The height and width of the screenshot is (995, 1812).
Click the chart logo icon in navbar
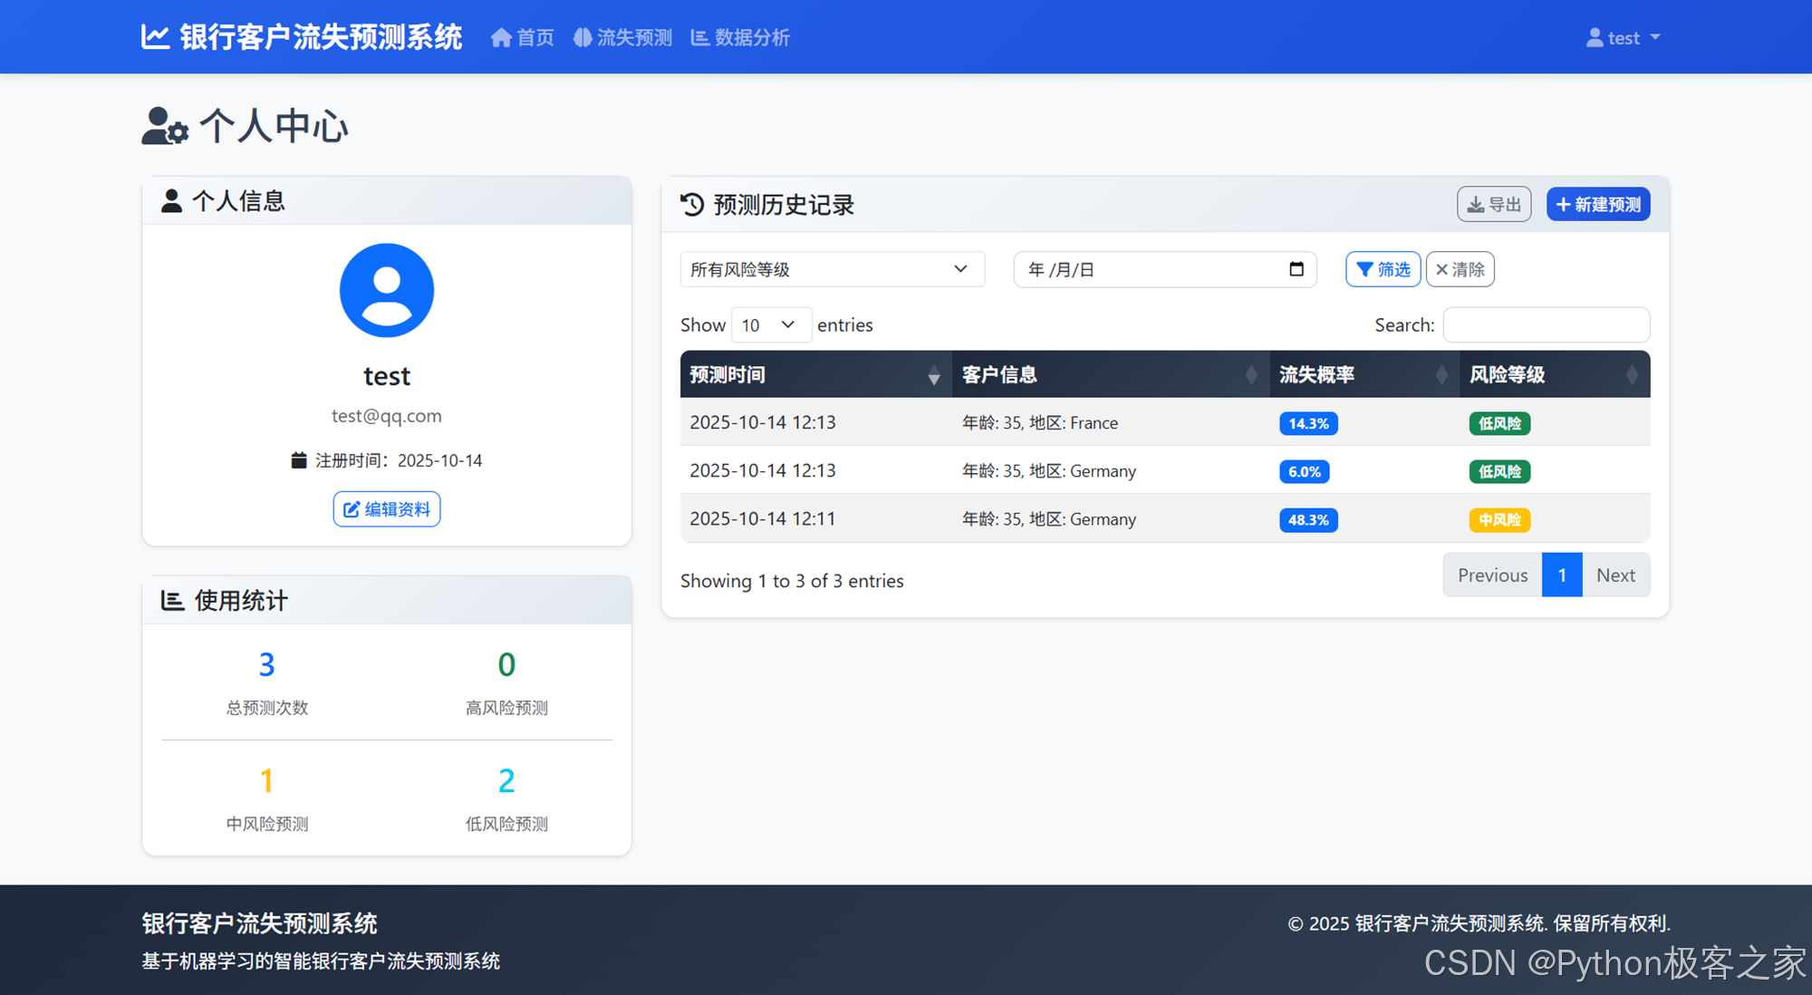(x=155, y=37)
